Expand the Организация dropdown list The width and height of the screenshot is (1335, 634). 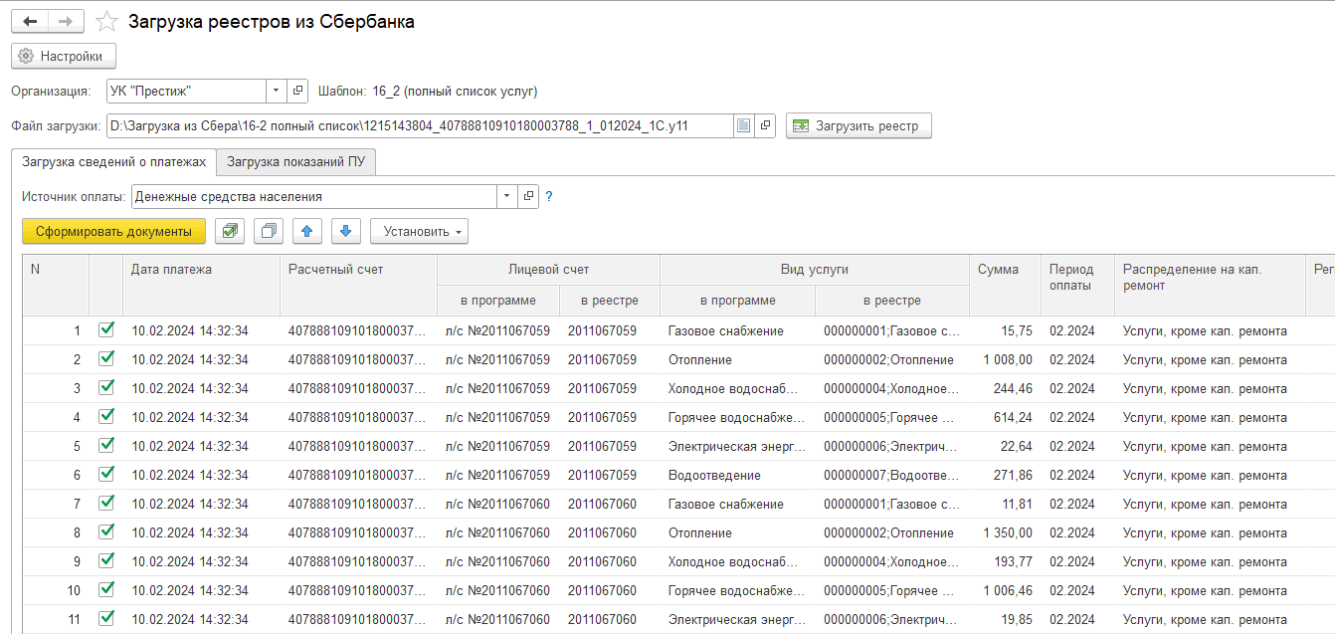tap(276, 92)
